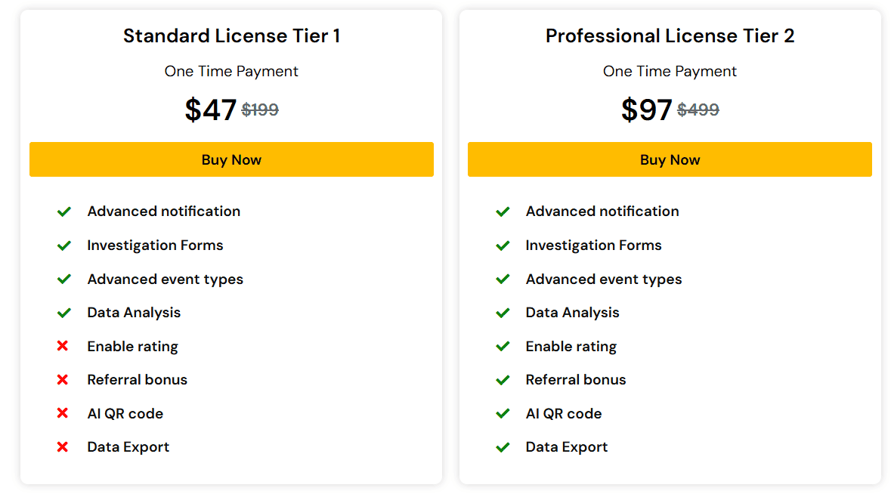
Task: Select the crossed-out $499 price
Action: (x=698, y=110)
